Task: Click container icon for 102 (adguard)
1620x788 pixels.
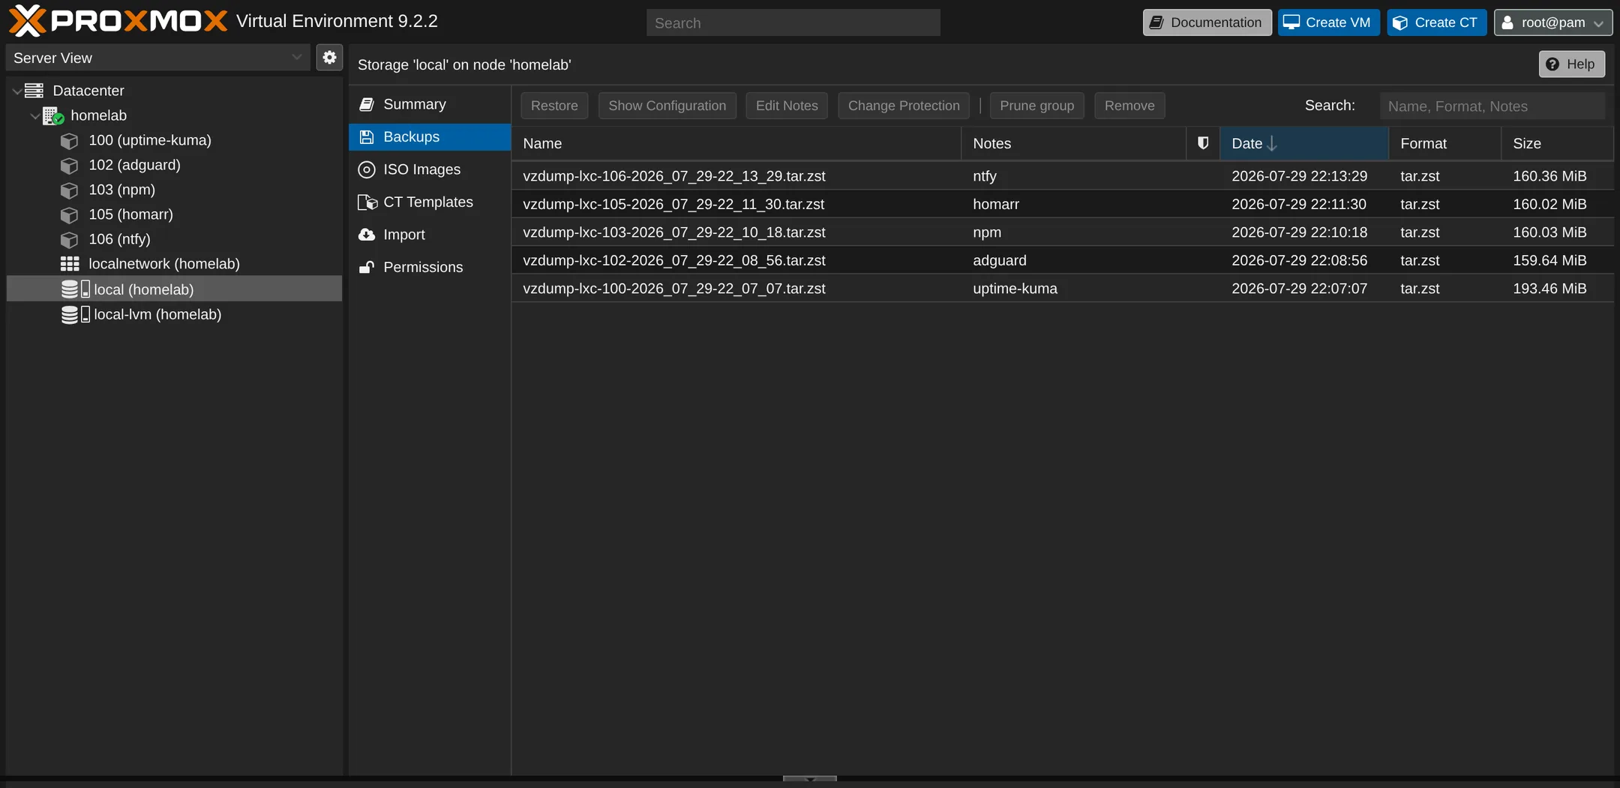Action: 70,165
